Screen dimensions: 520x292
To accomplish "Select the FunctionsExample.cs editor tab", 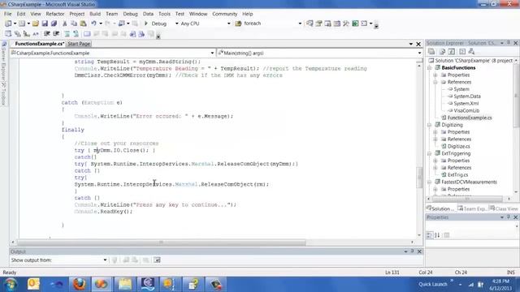I will (x=40, y=44).
